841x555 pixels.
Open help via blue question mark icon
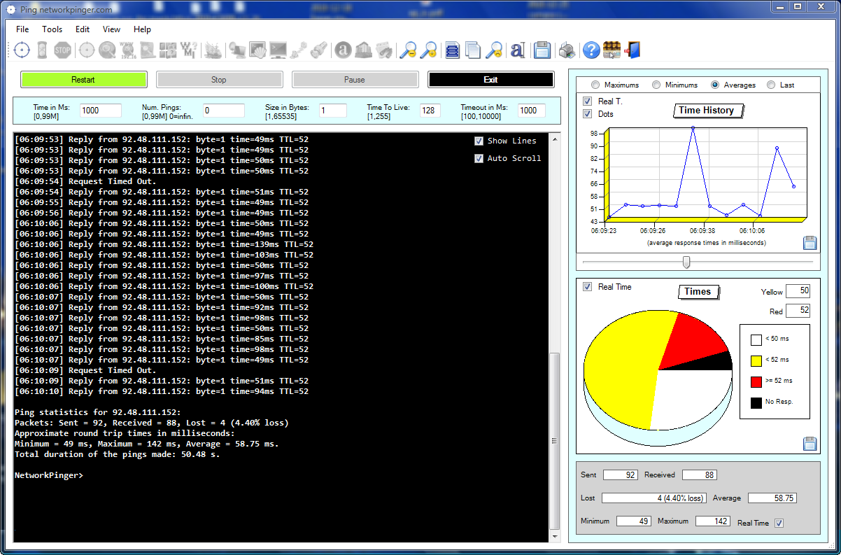click(x=591, y=50)
